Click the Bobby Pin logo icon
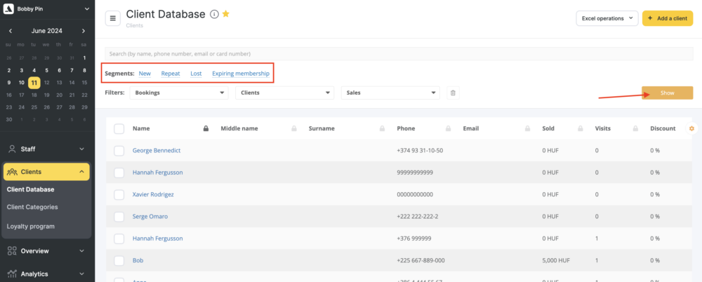 (x=8, y=8)
